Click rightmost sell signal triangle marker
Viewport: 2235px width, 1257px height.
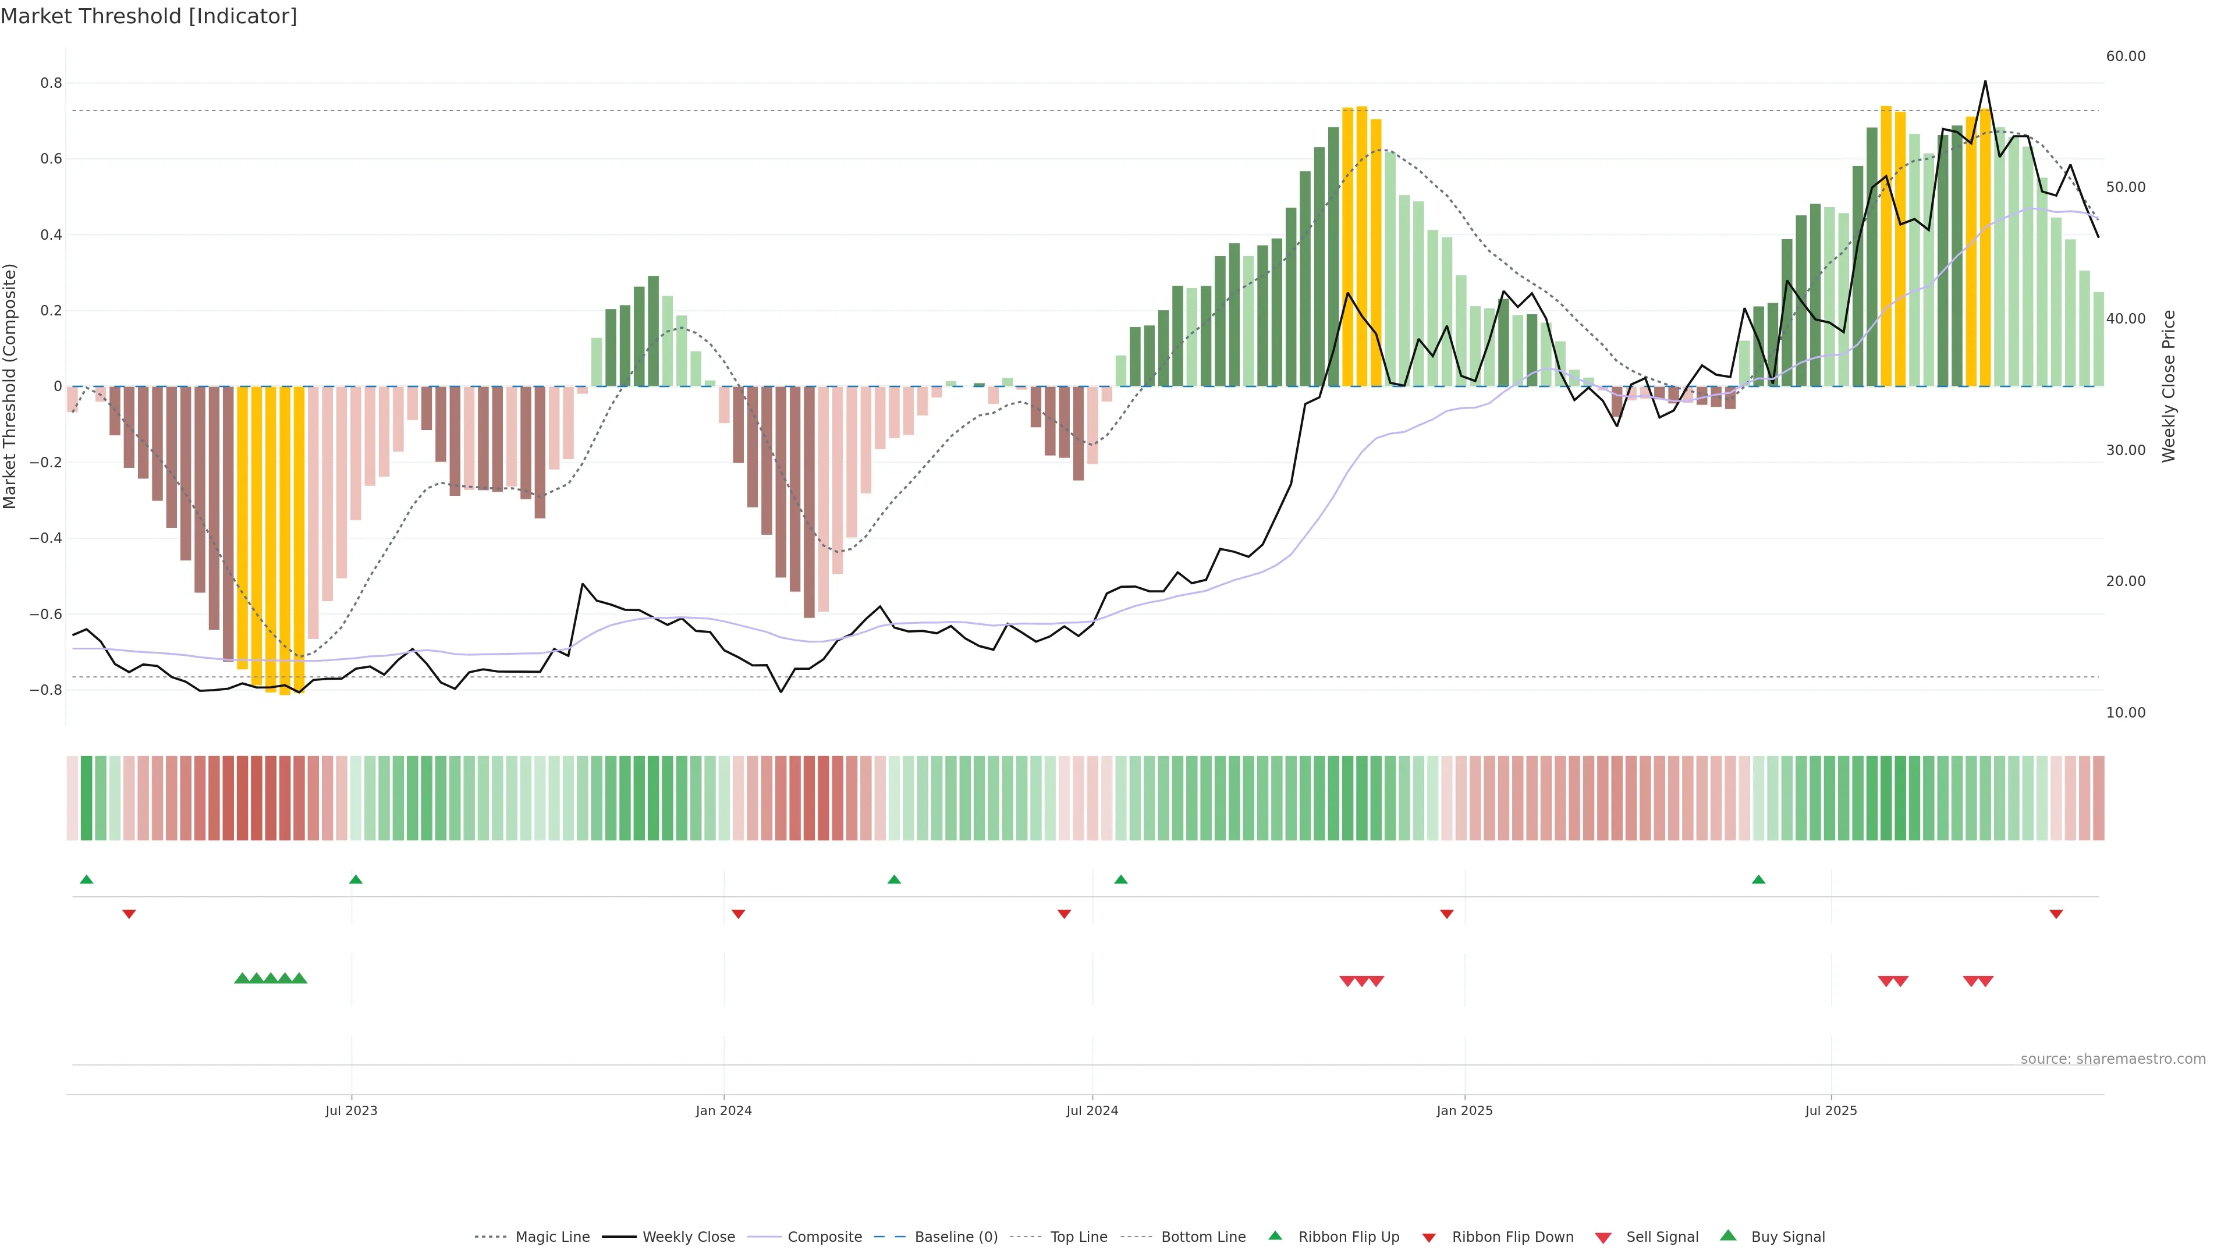pyautogui.click(x=1985, y=981)
